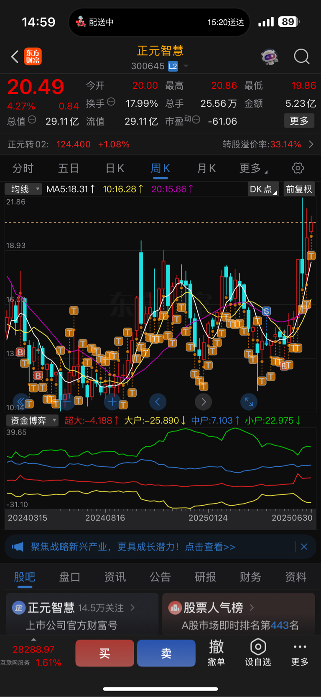Tap the price 20.49 headline
This screenshot has height=697, width=321.
point(36,87)
